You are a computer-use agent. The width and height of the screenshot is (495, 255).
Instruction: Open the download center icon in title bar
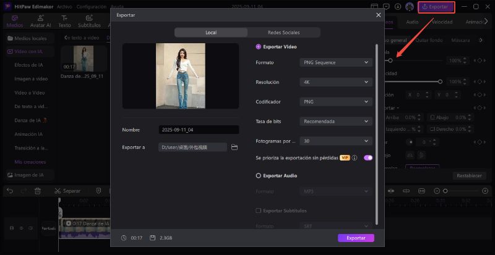398,6
